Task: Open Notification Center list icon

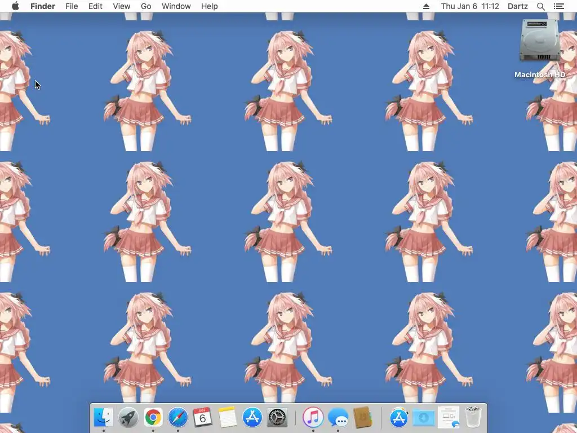Action: 558,6
